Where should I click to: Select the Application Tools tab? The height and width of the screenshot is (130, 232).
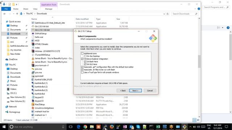[49, 5]
